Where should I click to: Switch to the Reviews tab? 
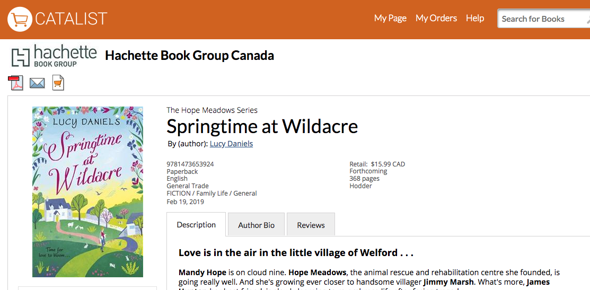pyautogui.click(x=311, y=225)
